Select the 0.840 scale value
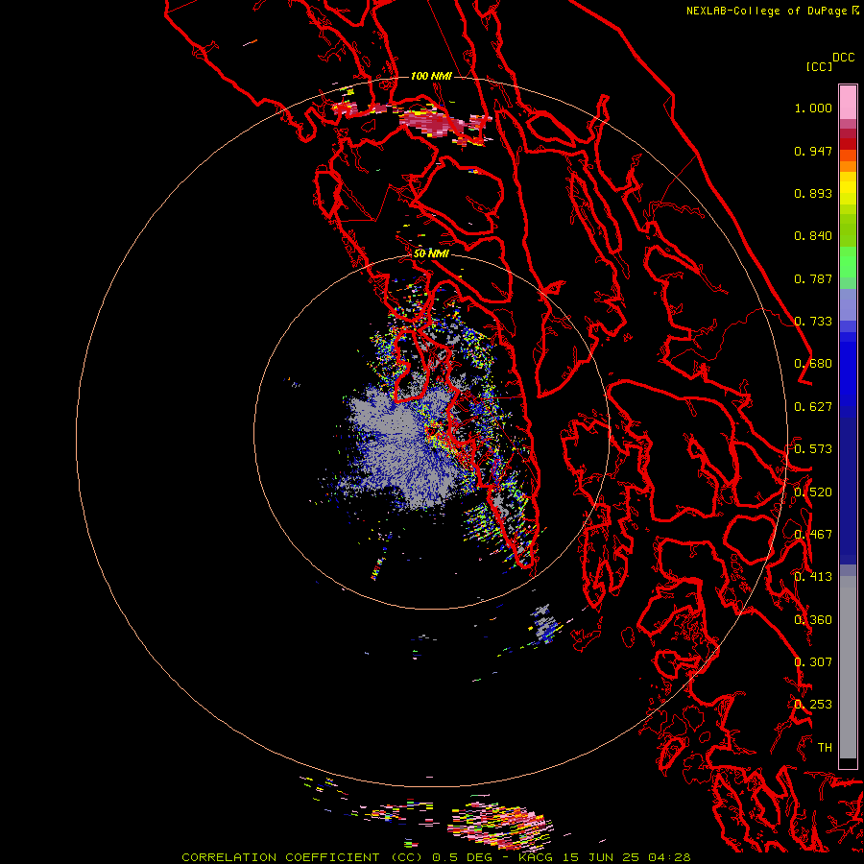Screen dimensions: 864x864 point(813,236)
